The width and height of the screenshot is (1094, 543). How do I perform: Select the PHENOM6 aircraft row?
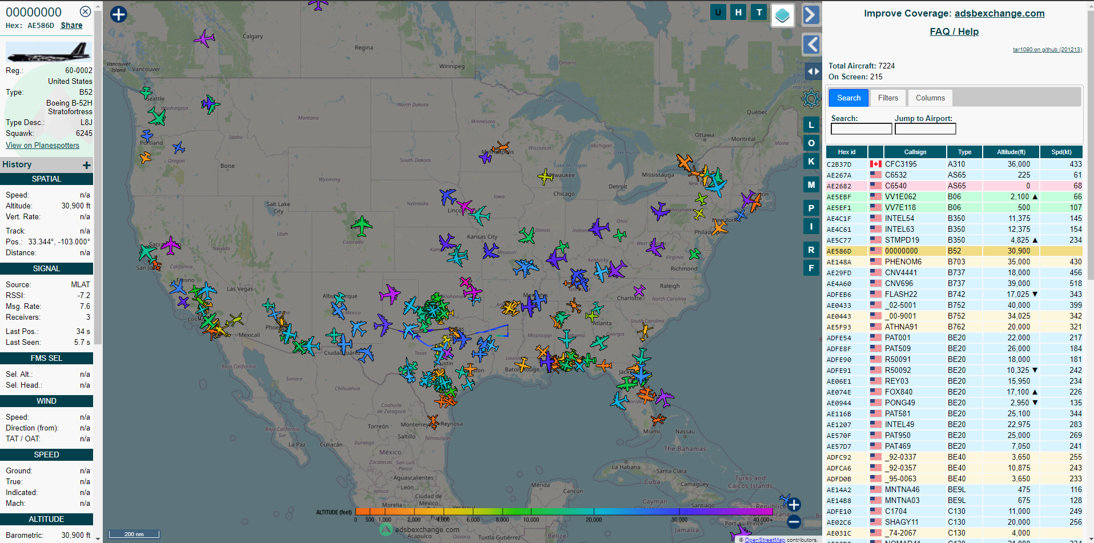pos(954,262)
